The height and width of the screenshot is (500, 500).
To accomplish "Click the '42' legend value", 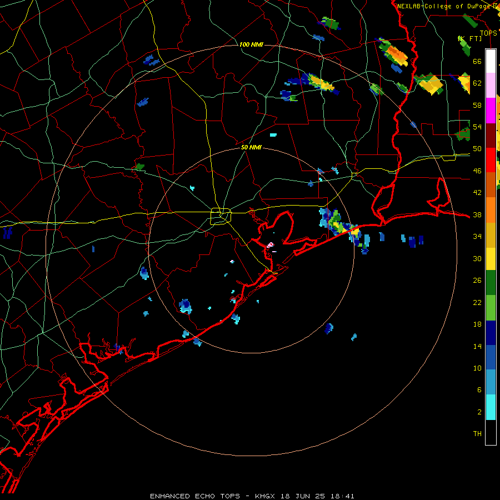I will 477,192.
